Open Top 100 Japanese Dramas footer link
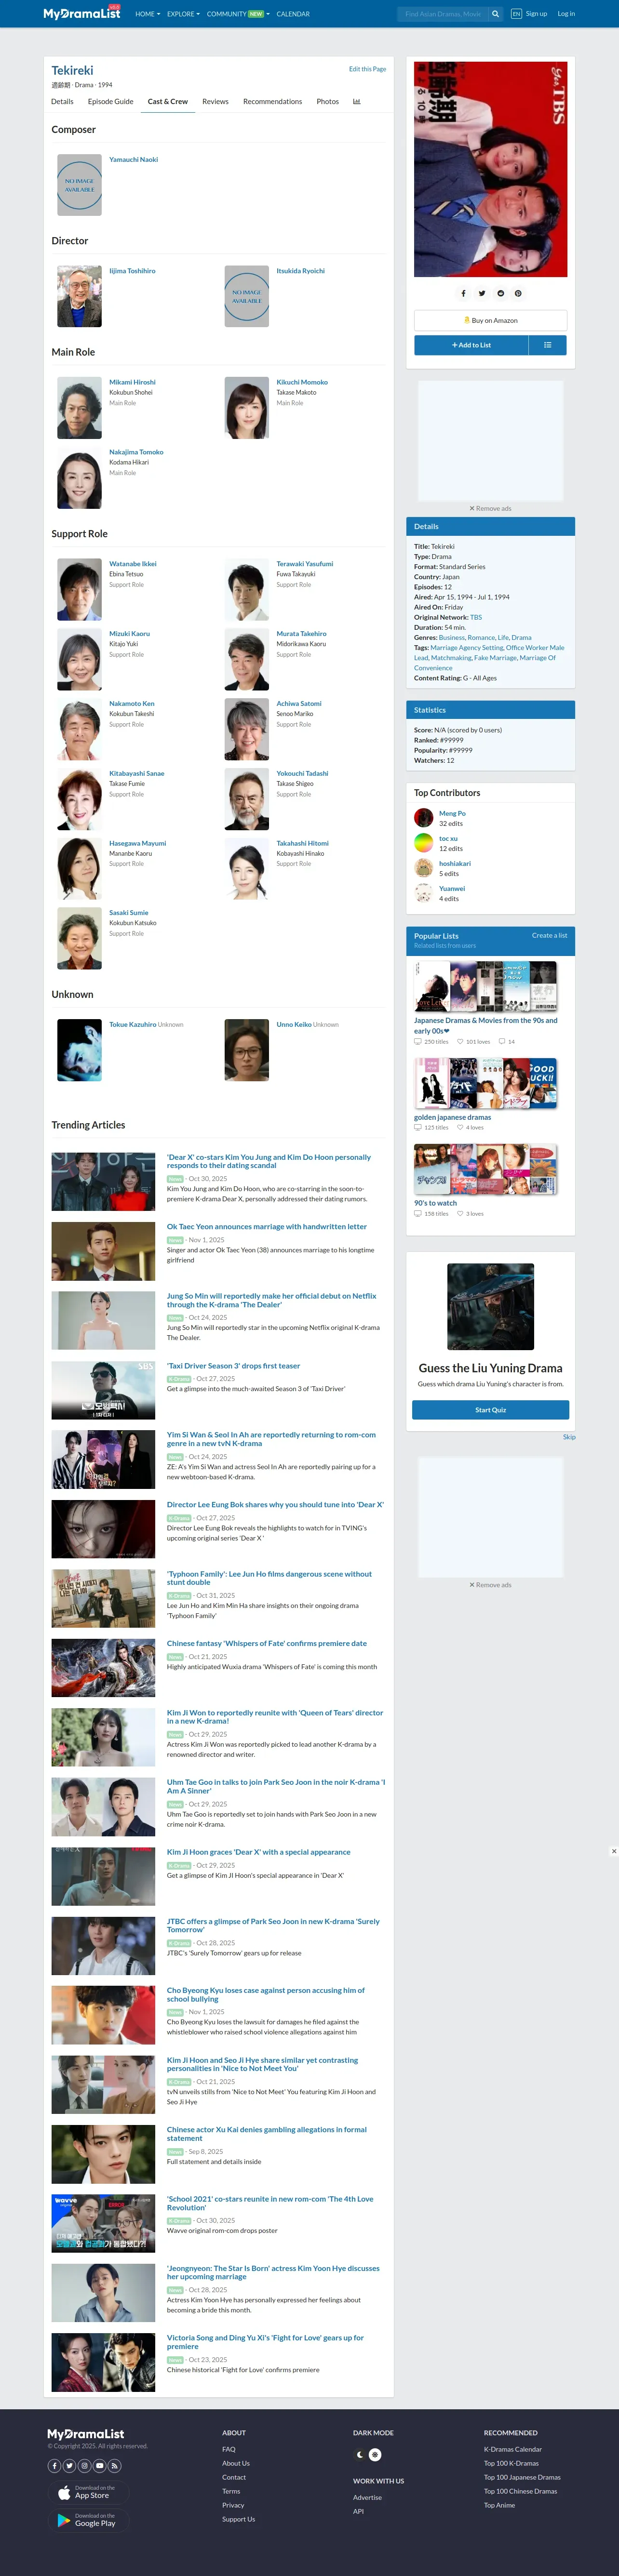619x2576 pixels. (522, 2477)
